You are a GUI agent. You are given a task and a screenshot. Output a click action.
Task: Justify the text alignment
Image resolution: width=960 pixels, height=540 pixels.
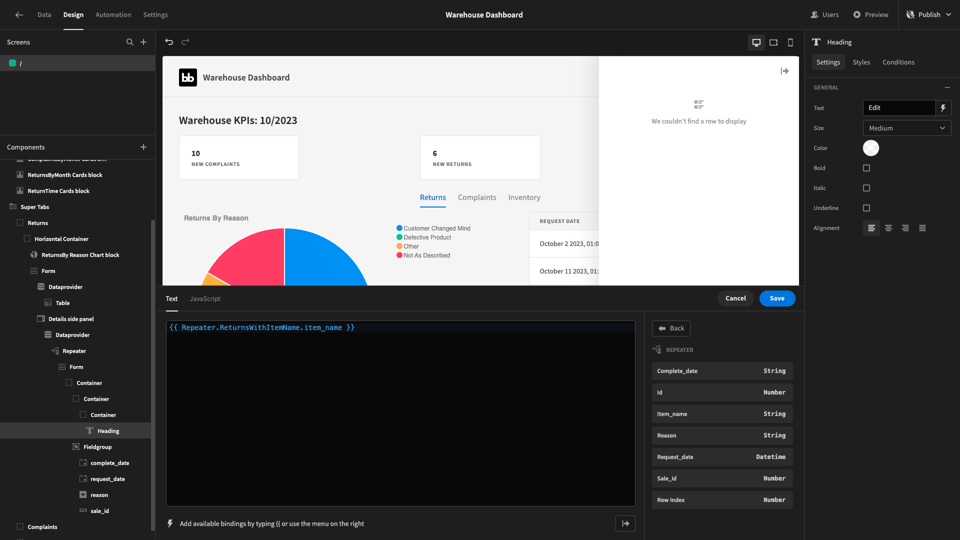click(x=922, y=228)
